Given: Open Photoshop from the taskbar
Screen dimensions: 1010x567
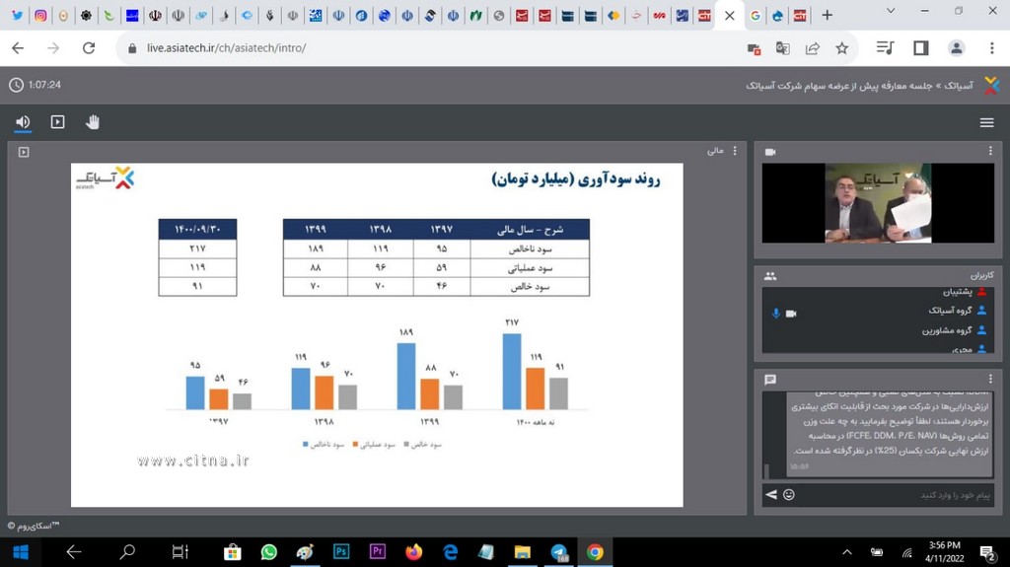Looking at the screenshot, I should click(x=341, y=552).
